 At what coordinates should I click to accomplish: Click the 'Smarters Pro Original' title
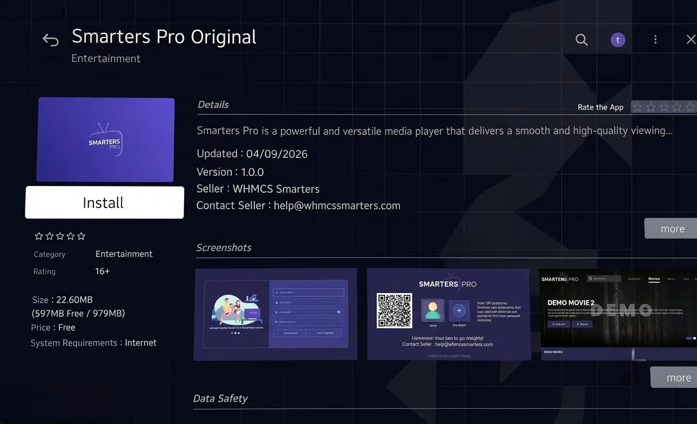pos(164,37)
